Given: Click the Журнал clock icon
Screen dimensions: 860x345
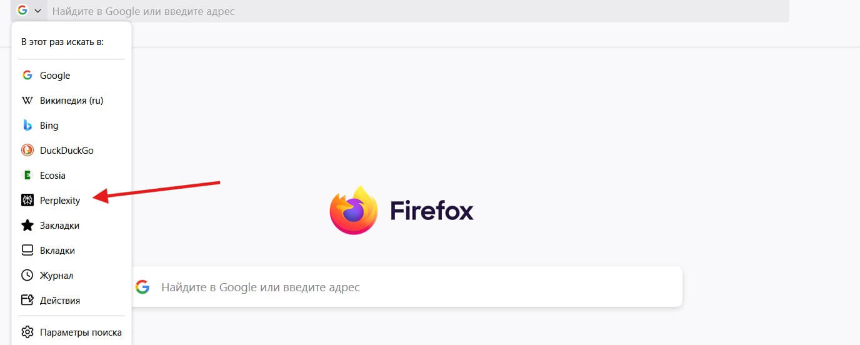Looking at the screenshot, I should pos(27,276).
